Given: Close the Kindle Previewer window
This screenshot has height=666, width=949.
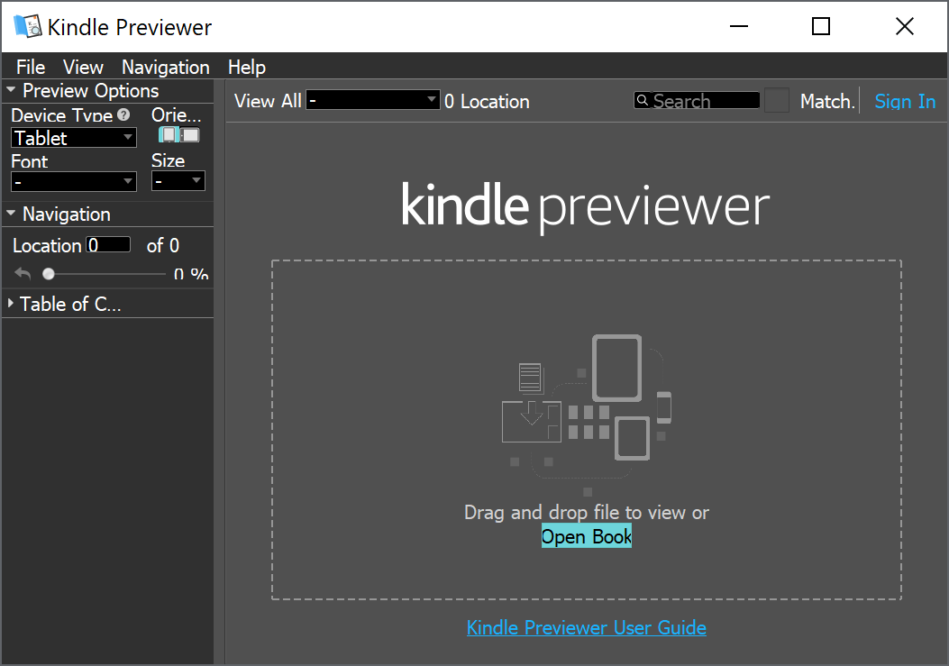Looking at the screenshot, I should click(x=904, y=26).
